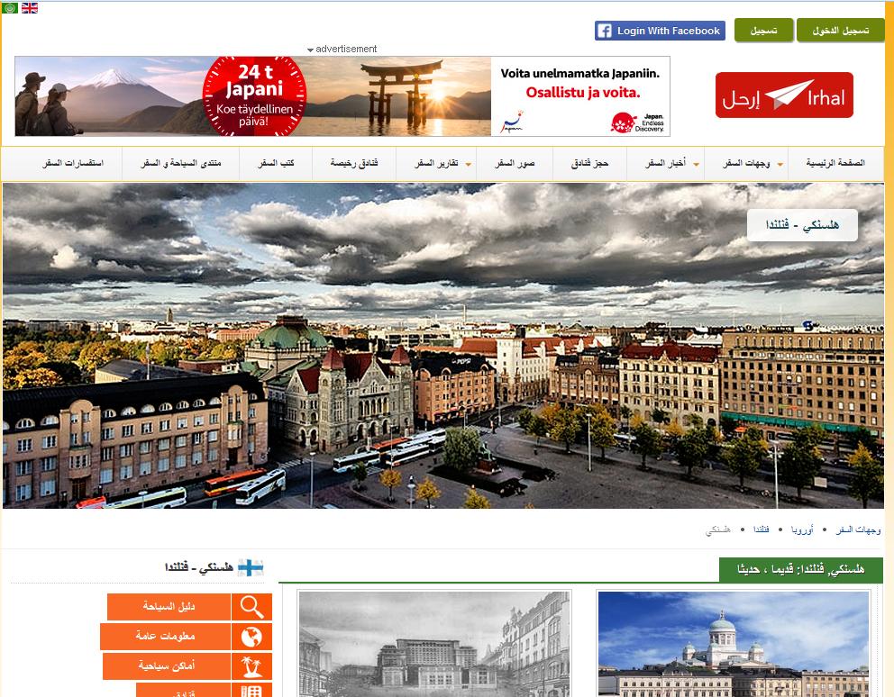This screenshot has height=697, width=894.
Task: Switch to English via the UK flag
Action: [30, 8]
